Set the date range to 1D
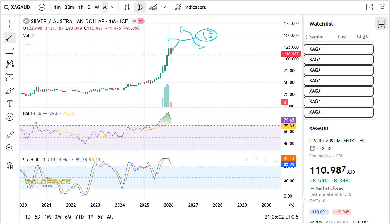This screenshot has width=390, height=223. coord(28,217)
